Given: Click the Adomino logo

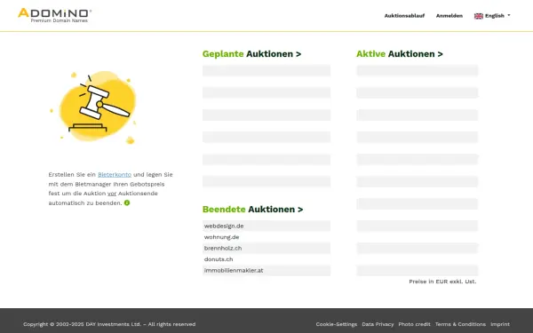Looking at the screenshot, I should (54, 15).
